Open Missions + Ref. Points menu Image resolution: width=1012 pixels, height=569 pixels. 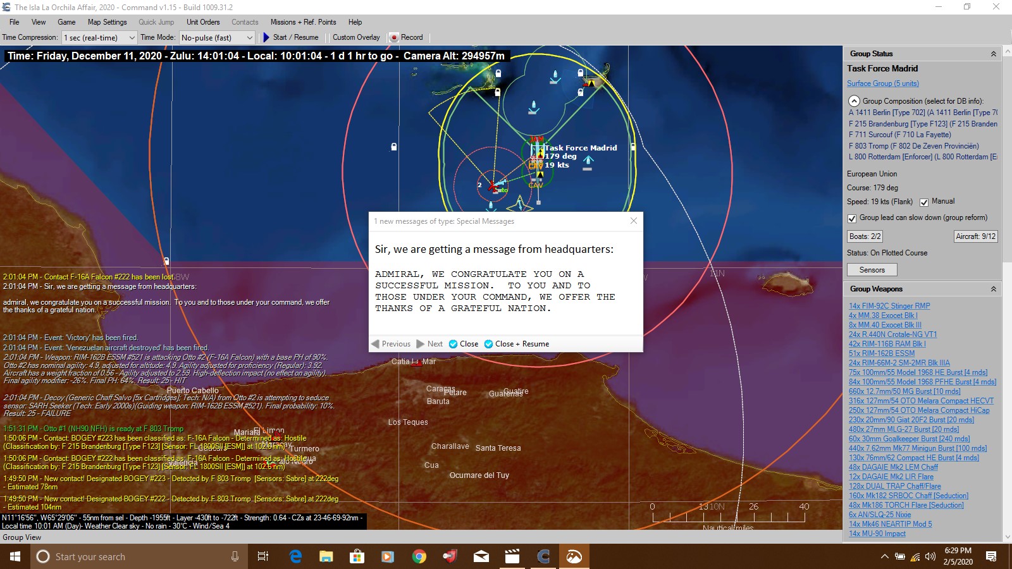point(304,22)
